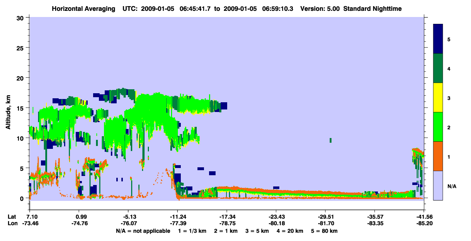Click 'Version: 5.00' in the title
Image resolution: width=471 pixels, height=241 pixels.
coord(320,9)
